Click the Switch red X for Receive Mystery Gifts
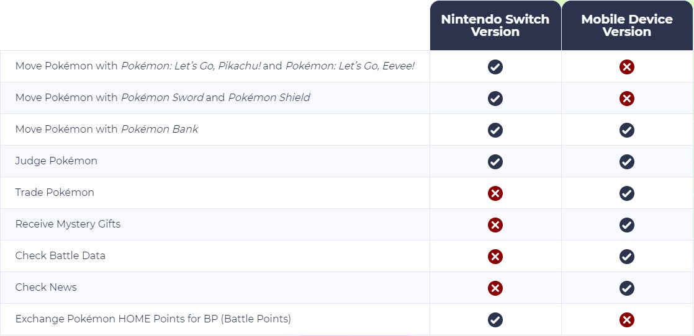 pyautogui.click(x=495, y=225)
